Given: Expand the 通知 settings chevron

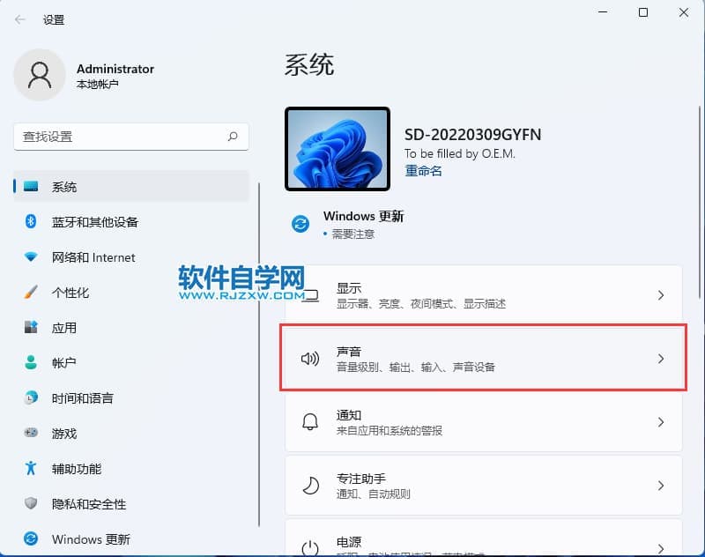Looking at the screenshot, I should coord(661,422).
